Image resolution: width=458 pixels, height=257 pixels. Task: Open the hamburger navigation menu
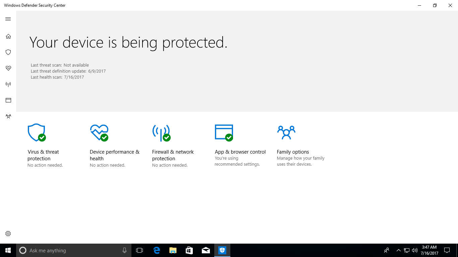click(8, 19)
